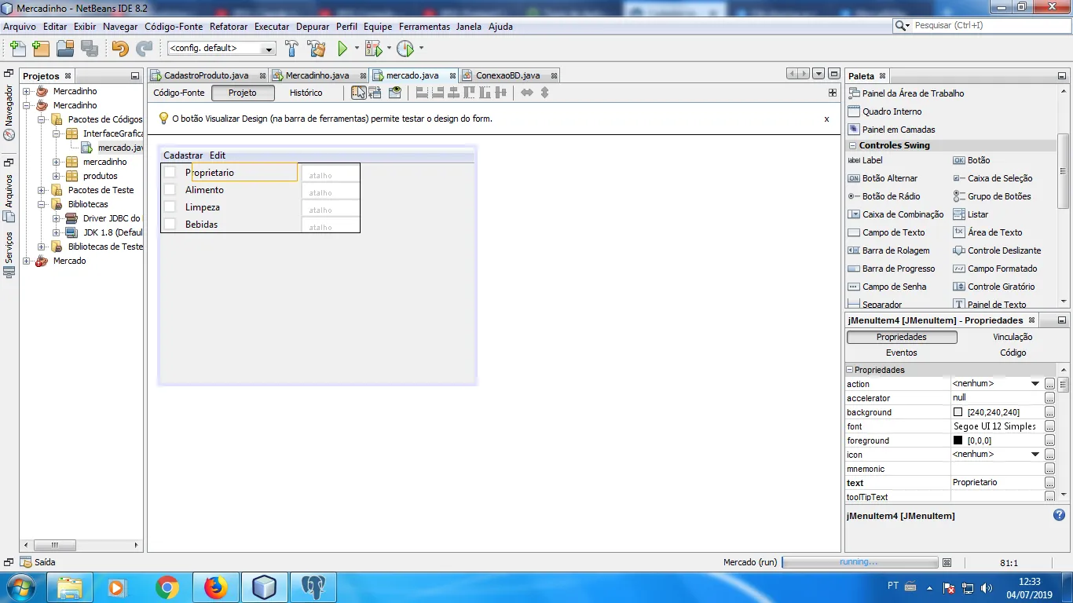Screen dimensions: 1073x603
Task: Click the icon box beside Limpeza menu item
Action: click(x=170, y=206)
